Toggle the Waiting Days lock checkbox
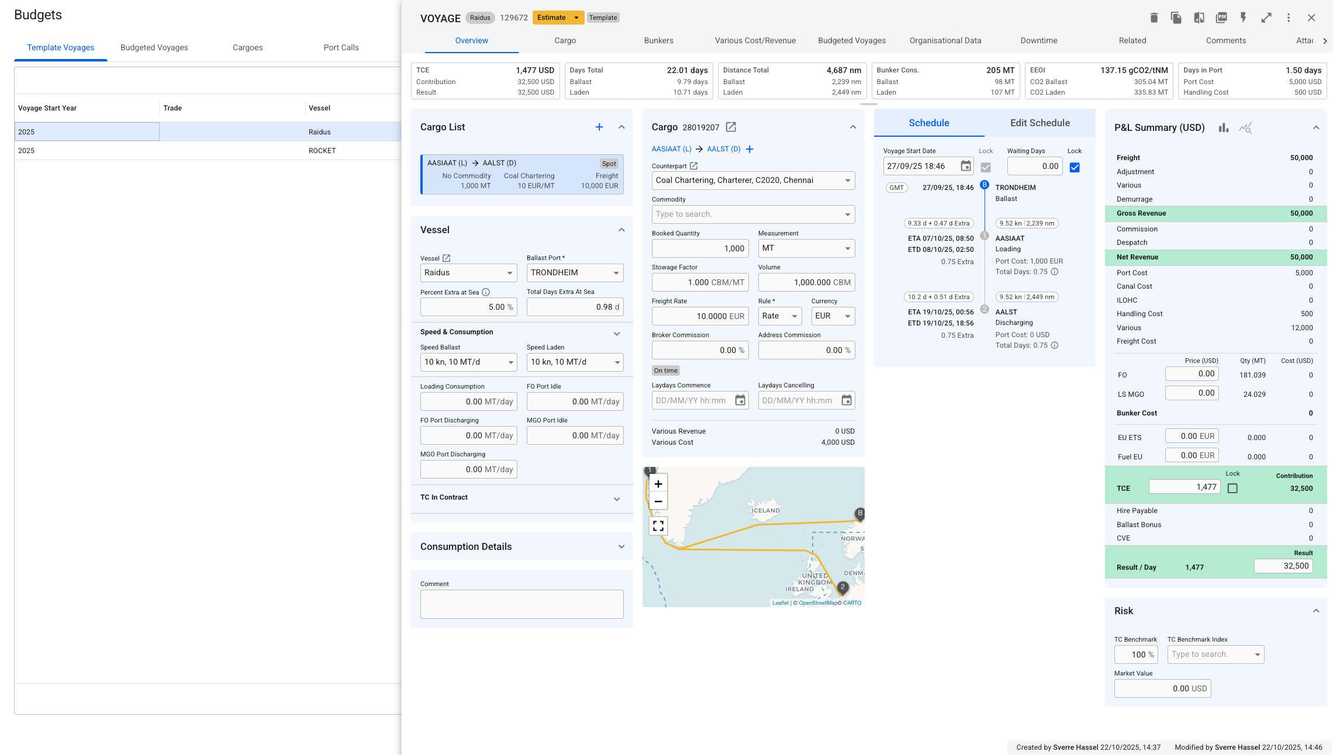 [1074, 167]
